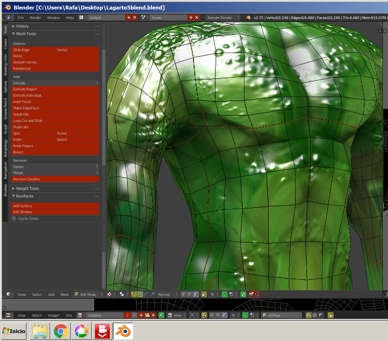The width and height of the screenshot is (388, 341).
Task: Switch to face select mode in 3D View
Action: click(x=196, y=294)
